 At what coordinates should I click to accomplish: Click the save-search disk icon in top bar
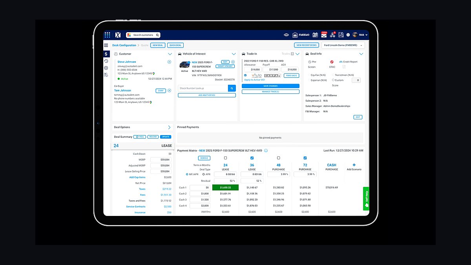[x=341, y=35]
